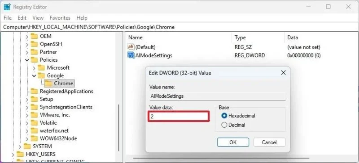The height and width of the screenshot is (163, 359).
Task: Select the (value not set) data cell
Action: [304, 47]
